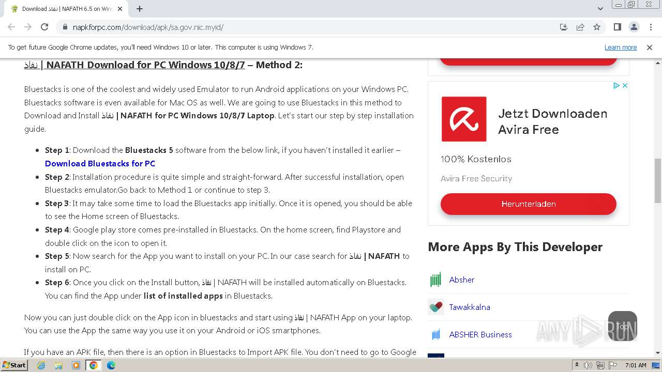The height and width of the screenshot is (372, 662).
Task: Go forward to the next page
Action: 28,27
